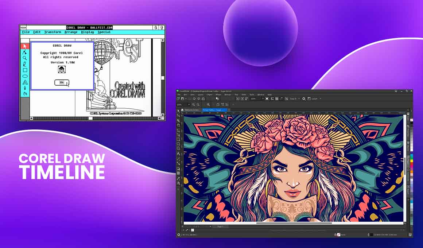Pick the Ellipse tool in old toolbox
Screen dimensions: 423x248
pyautogui.click(x=25, y=76)
